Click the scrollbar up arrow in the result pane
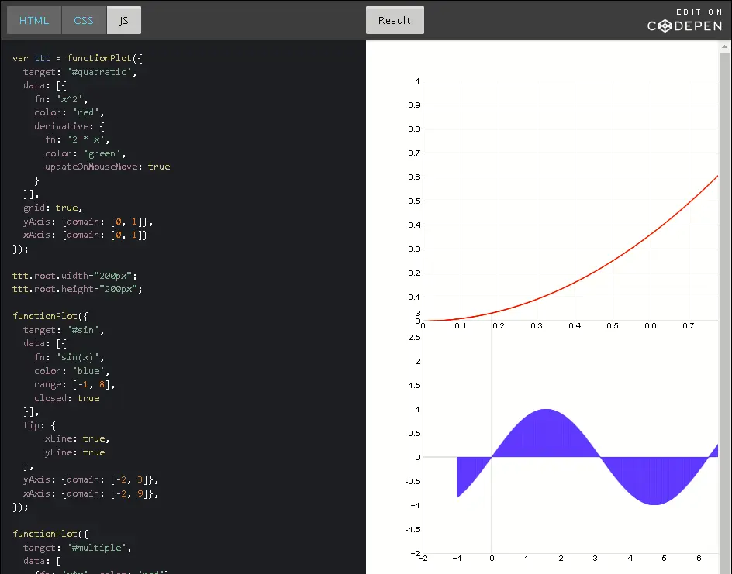Viewport: 732px width, 574px height. pos(724,46)
